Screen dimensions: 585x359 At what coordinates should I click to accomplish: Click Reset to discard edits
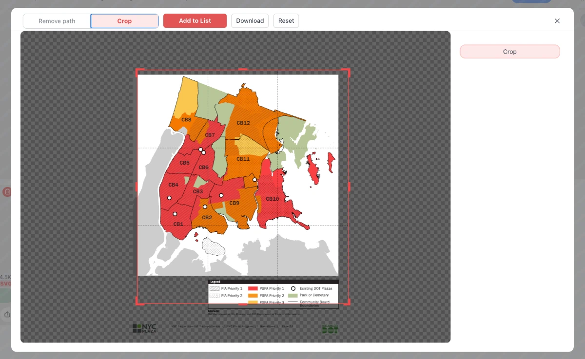(x=286, y=20)
